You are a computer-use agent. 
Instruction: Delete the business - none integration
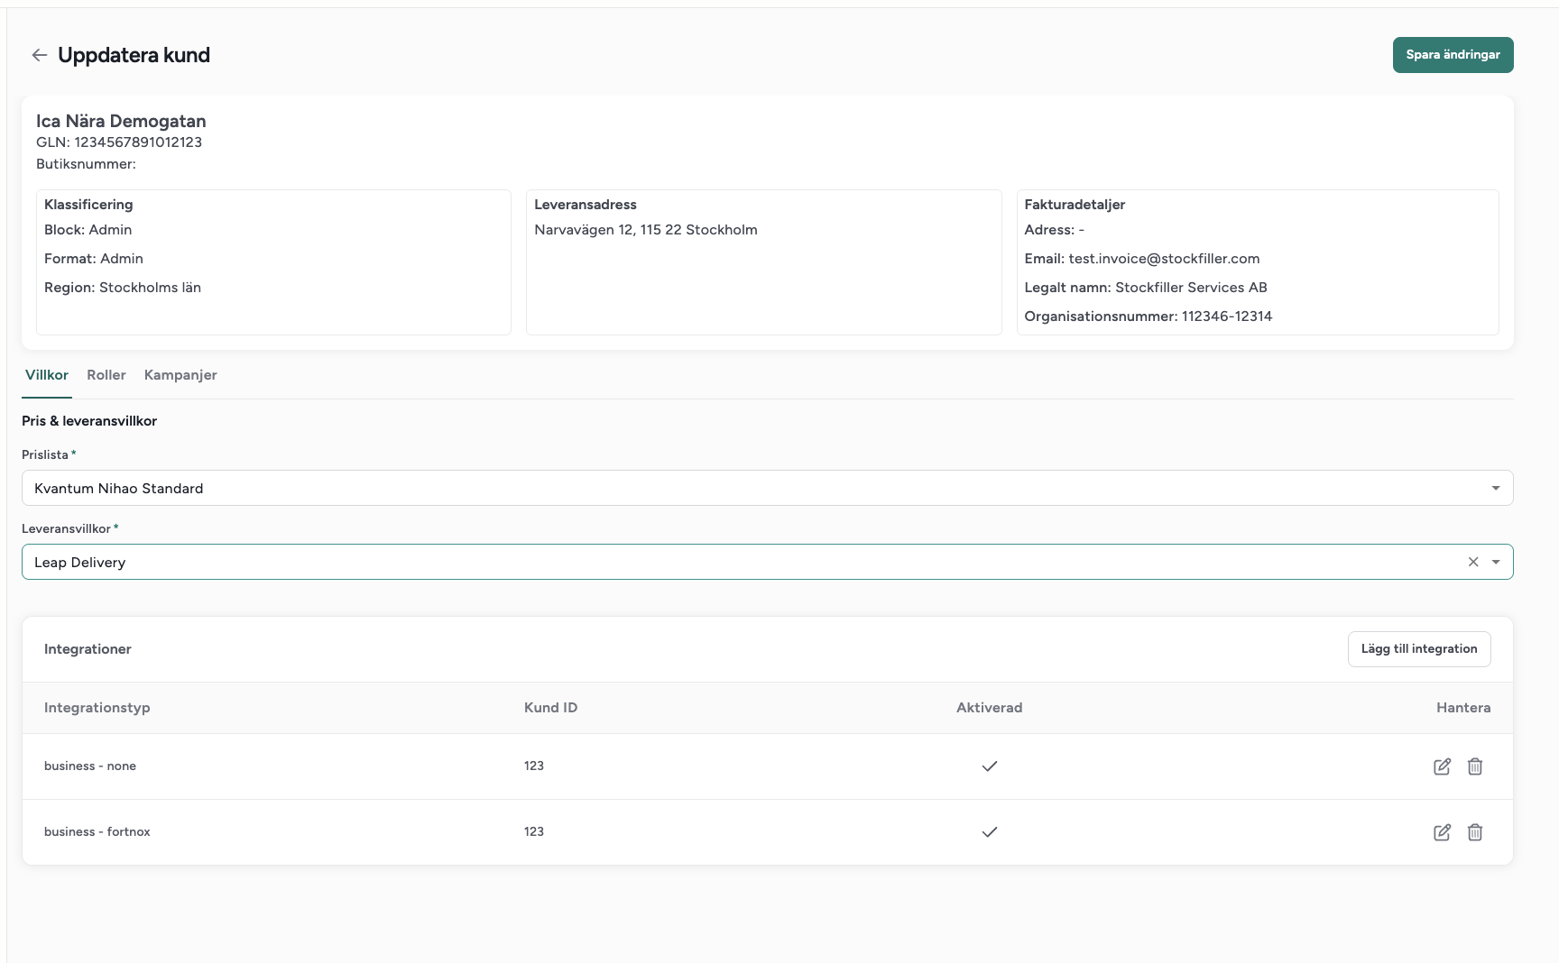coord(1475,766)
